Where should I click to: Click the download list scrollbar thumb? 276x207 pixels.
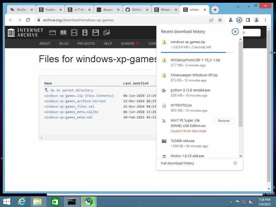[x=240, y=84]
